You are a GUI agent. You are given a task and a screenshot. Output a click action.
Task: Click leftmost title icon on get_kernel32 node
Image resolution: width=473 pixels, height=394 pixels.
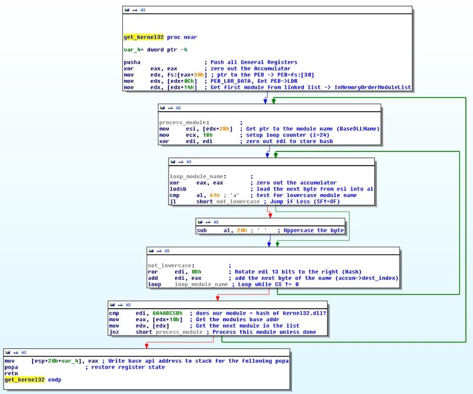[x=127, y=10]
